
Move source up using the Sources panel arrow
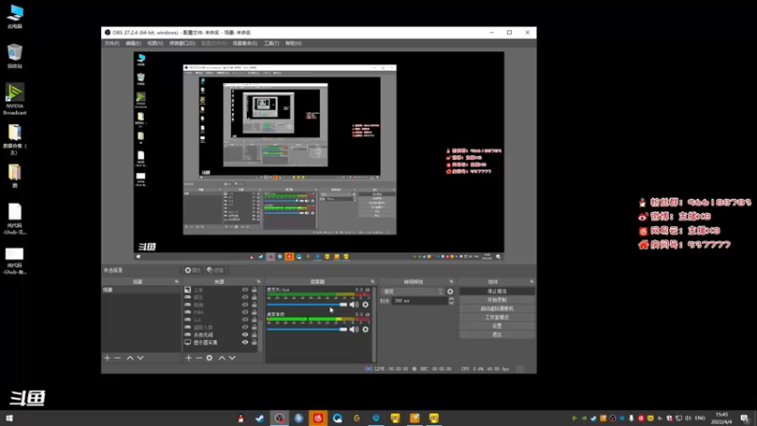coord(222,358)
